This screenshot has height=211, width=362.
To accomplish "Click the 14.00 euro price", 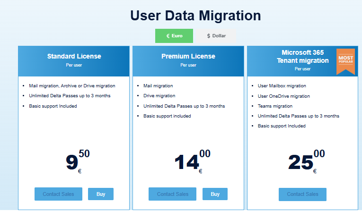I will pyautogui.click(x=192, y=161).
